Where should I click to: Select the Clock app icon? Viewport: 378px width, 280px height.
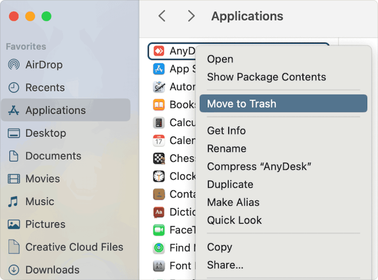159,176
